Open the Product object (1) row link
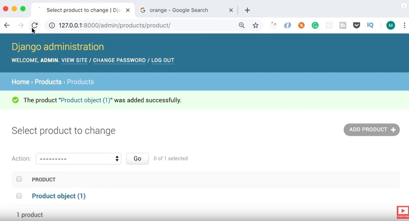Image resolution: width=409 pixels, height=221 pixels. pos(59,196)
